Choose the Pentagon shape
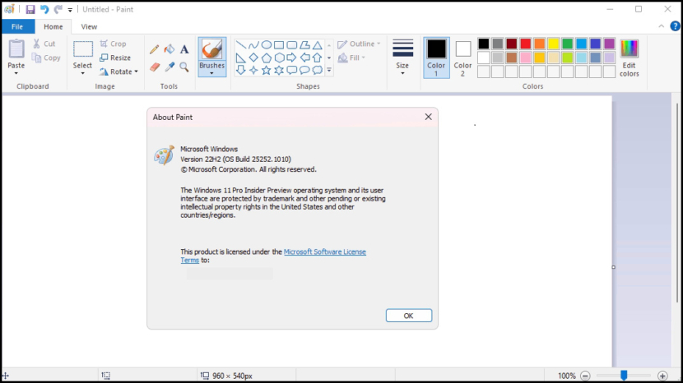The image size is (683, 383). pyautogui.click(x=266, y=58)
